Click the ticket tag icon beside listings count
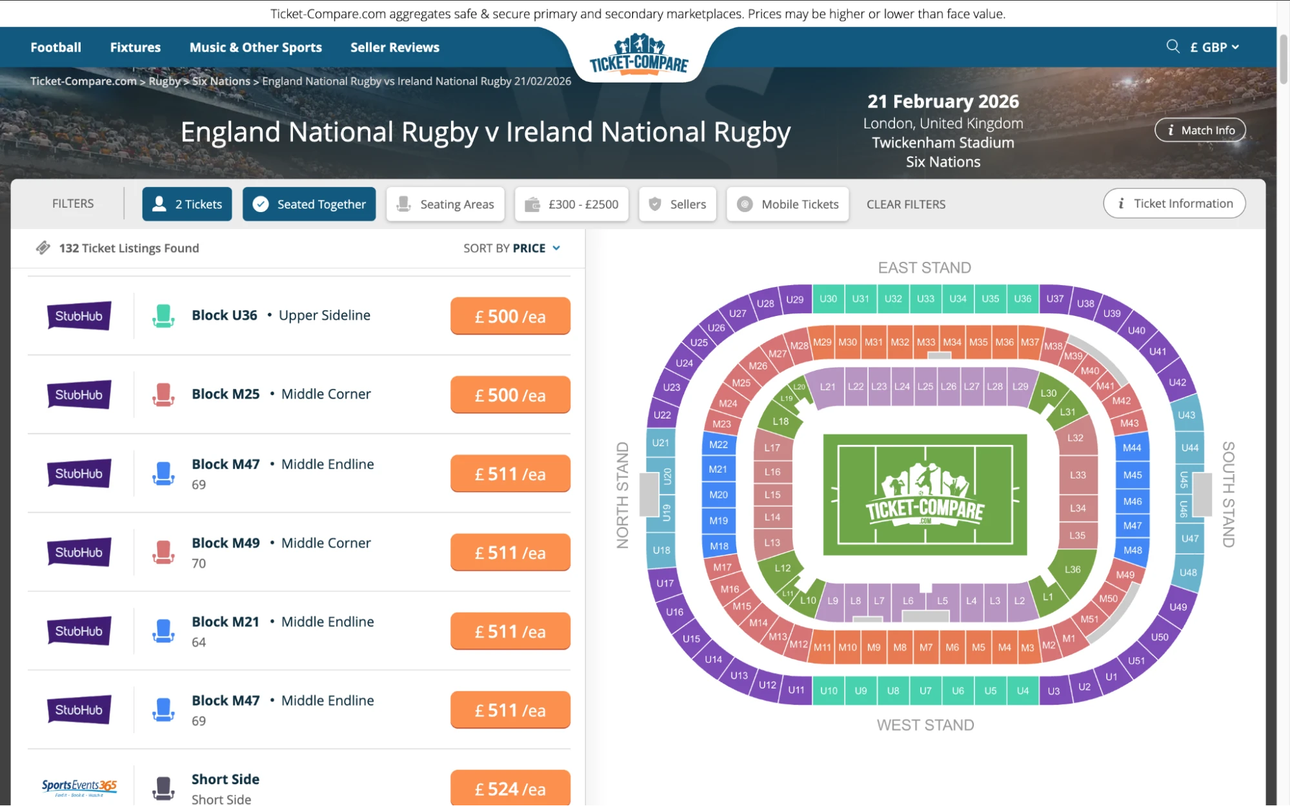1290x806 pixels. click(x=43, y=247)
